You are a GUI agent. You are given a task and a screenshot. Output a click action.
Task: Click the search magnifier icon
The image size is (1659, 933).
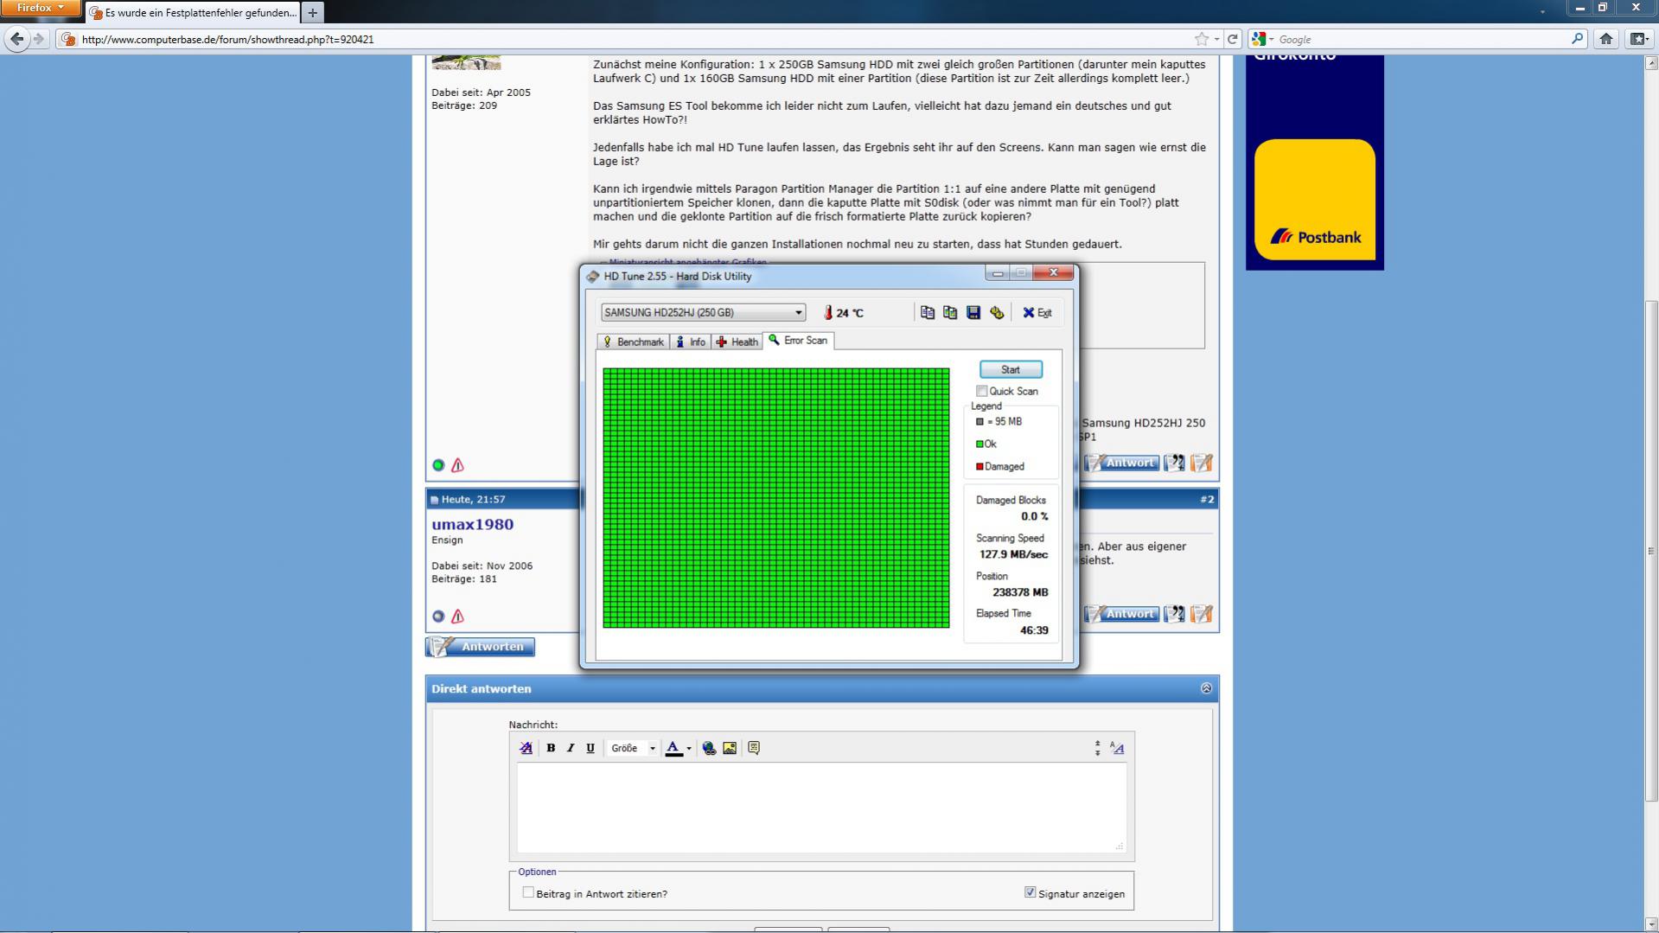click(1577, 39)
